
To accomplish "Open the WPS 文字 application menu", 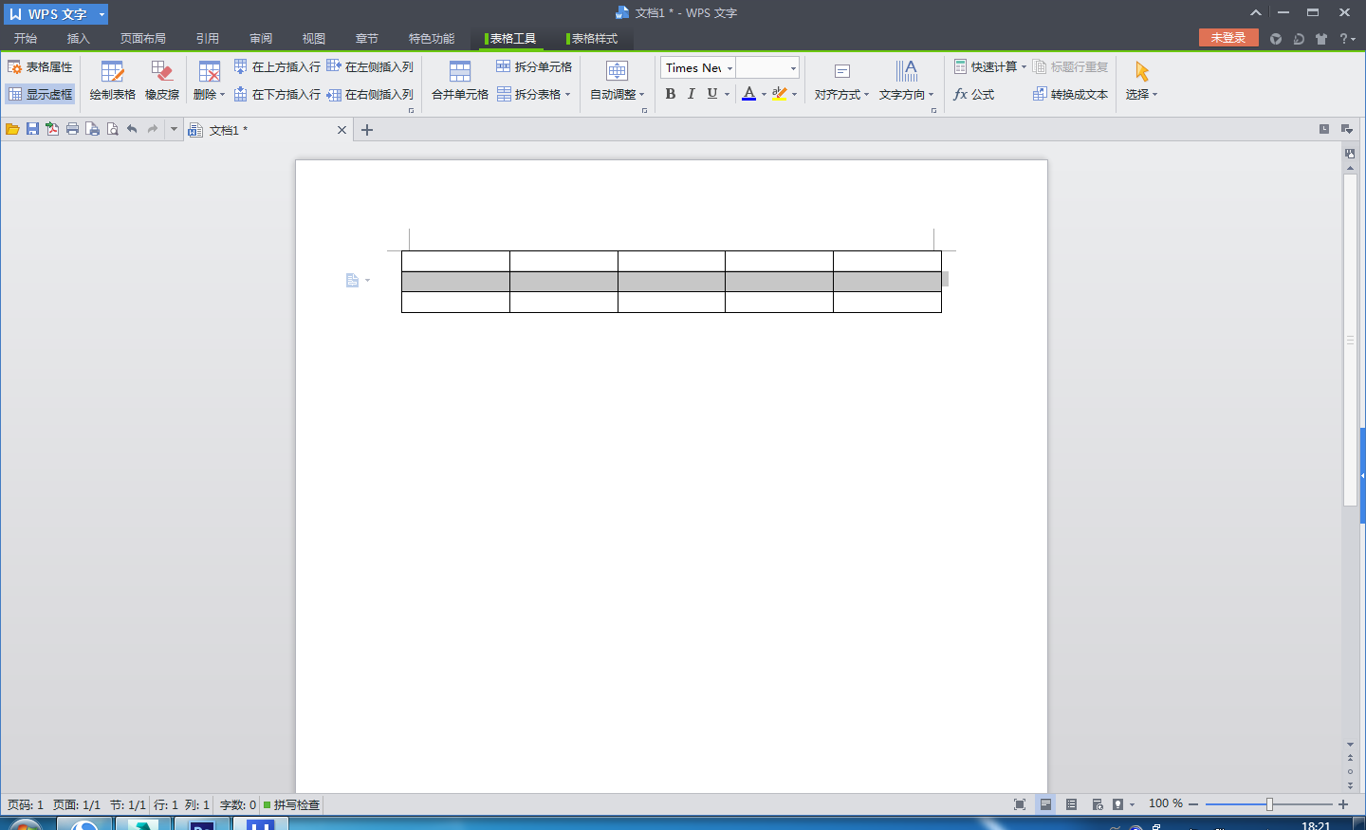I will [56, 14].
